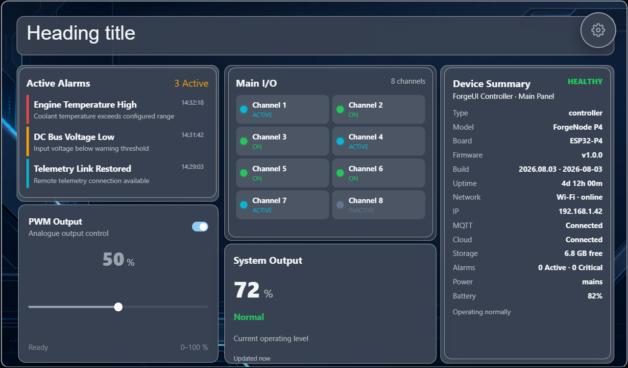Image resolution: width=628 pixels, height=368 pixels.
Task: Click the Channel 4 cyan indicator dot
Action: point(340,141)
